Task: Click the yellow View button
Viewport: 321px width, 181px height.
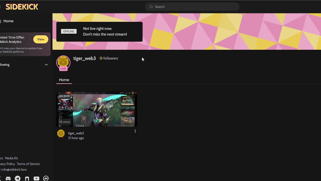Action: click(41, 39)
